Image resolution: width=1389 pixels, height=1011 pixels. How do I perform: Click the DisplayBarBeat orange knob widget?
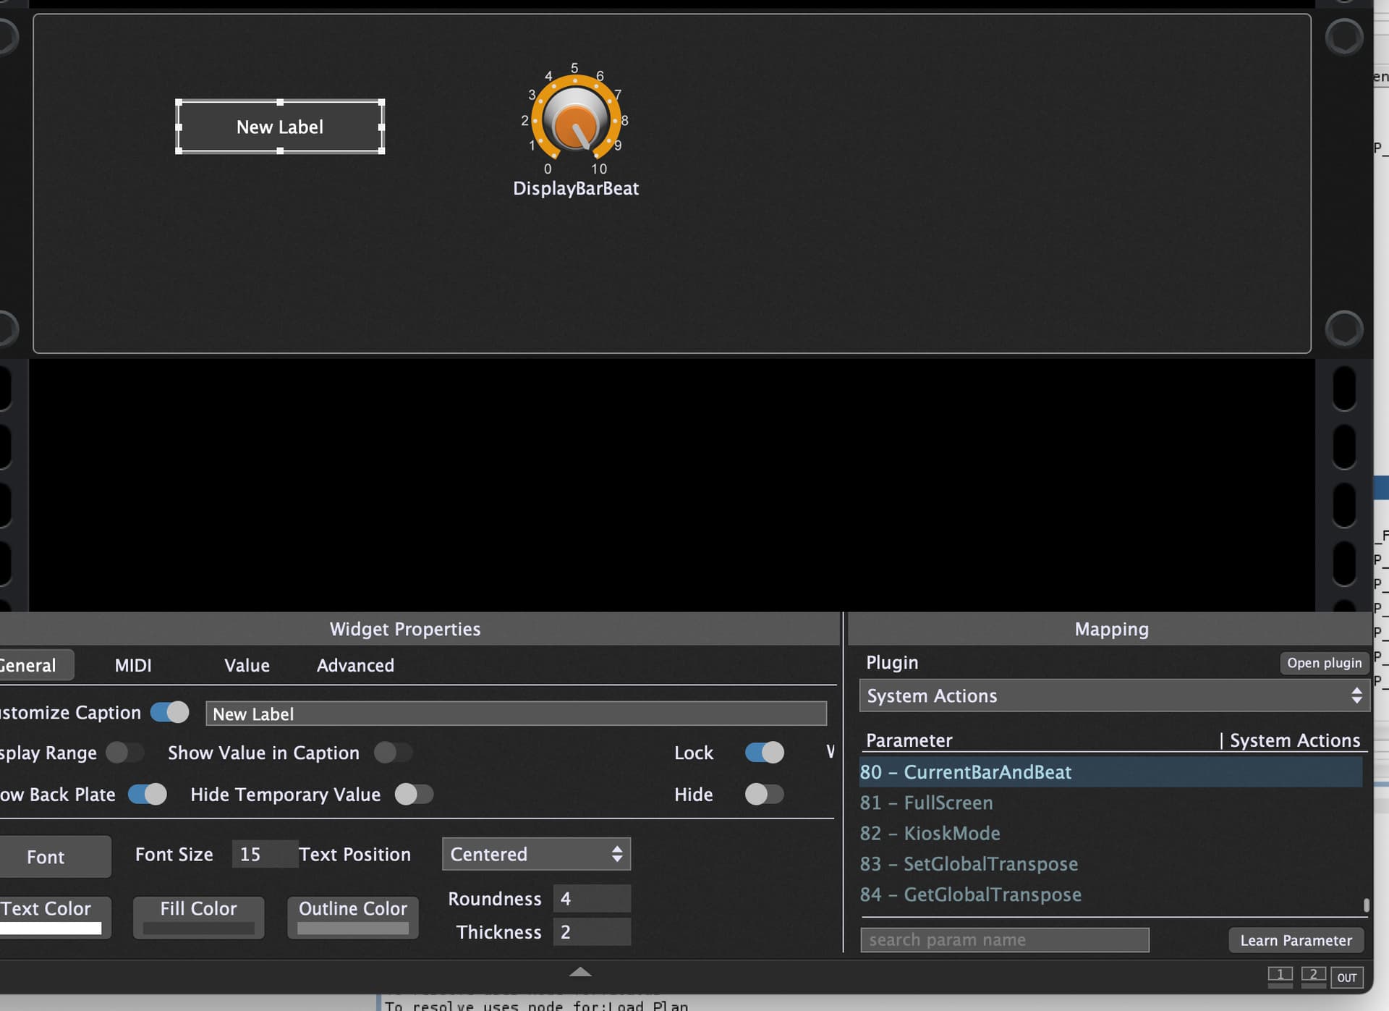click(575, 120)
